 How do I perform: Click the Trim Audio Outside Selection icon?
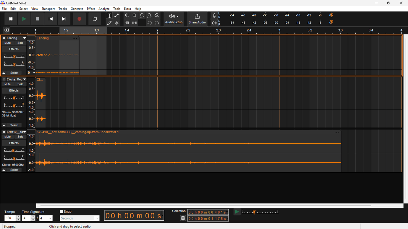127,22
